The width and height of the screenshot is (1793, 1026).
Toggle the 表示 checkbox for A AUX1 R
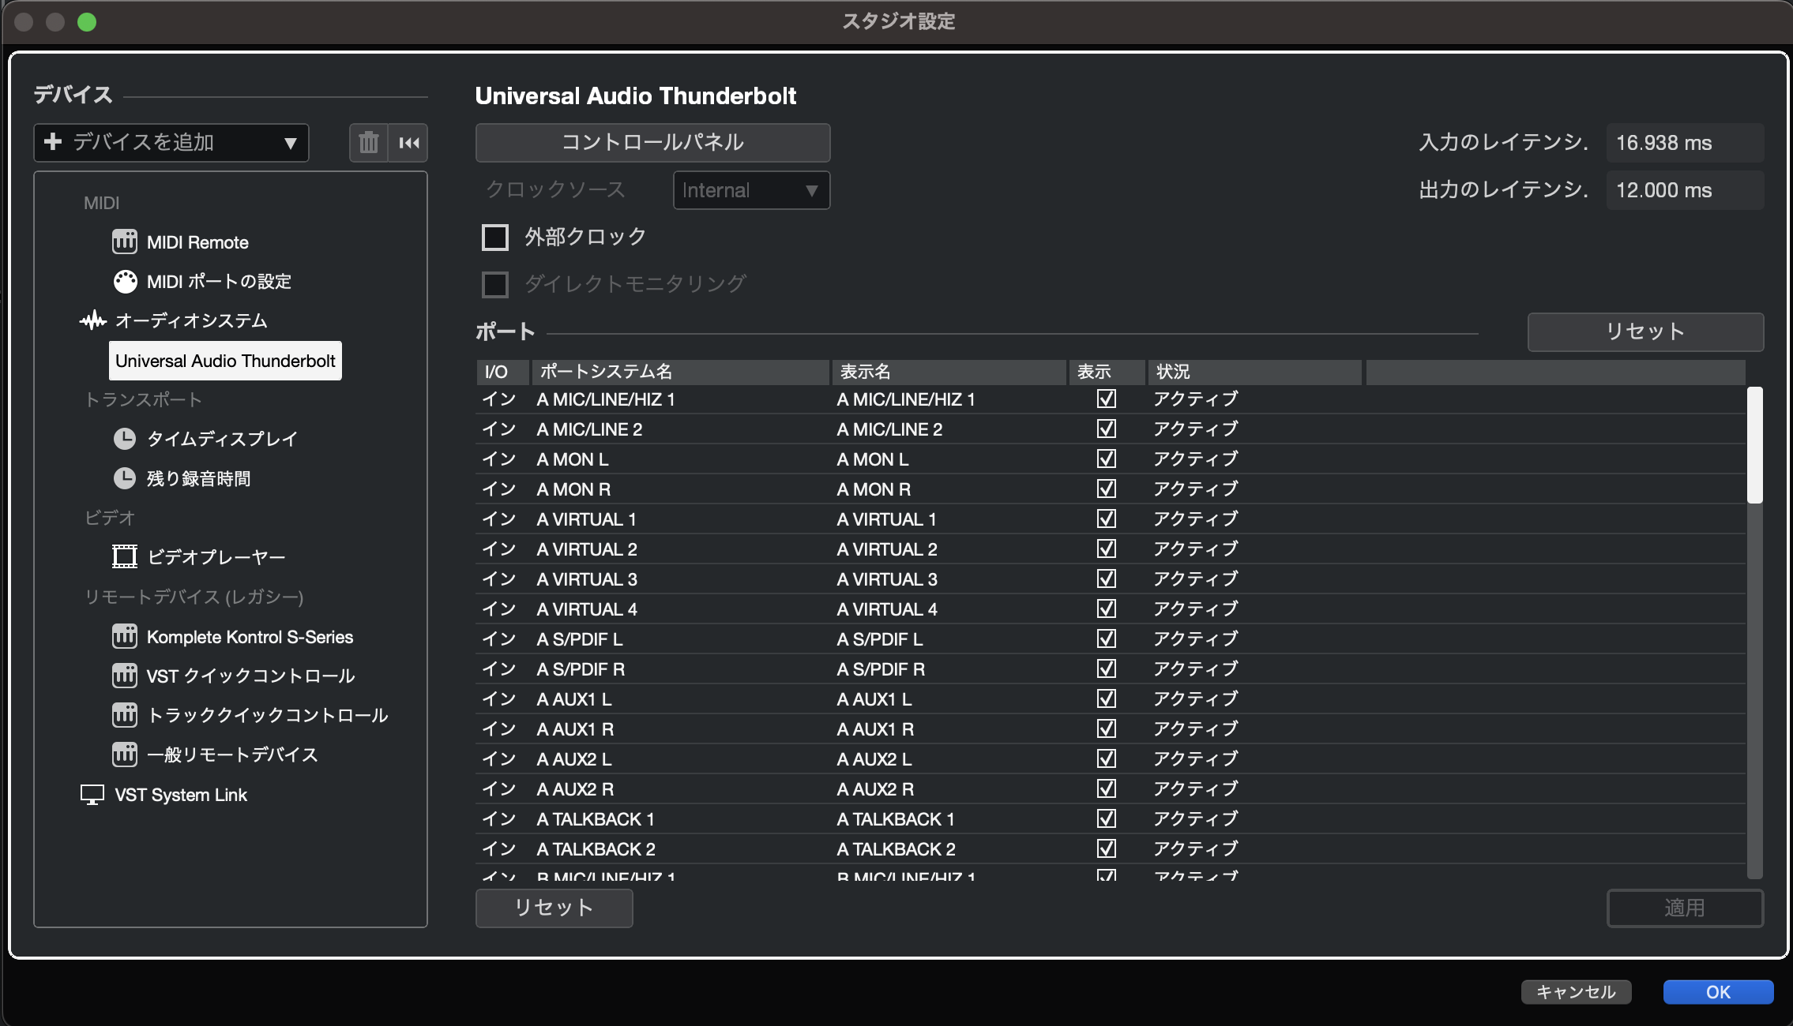[1107, 728]
